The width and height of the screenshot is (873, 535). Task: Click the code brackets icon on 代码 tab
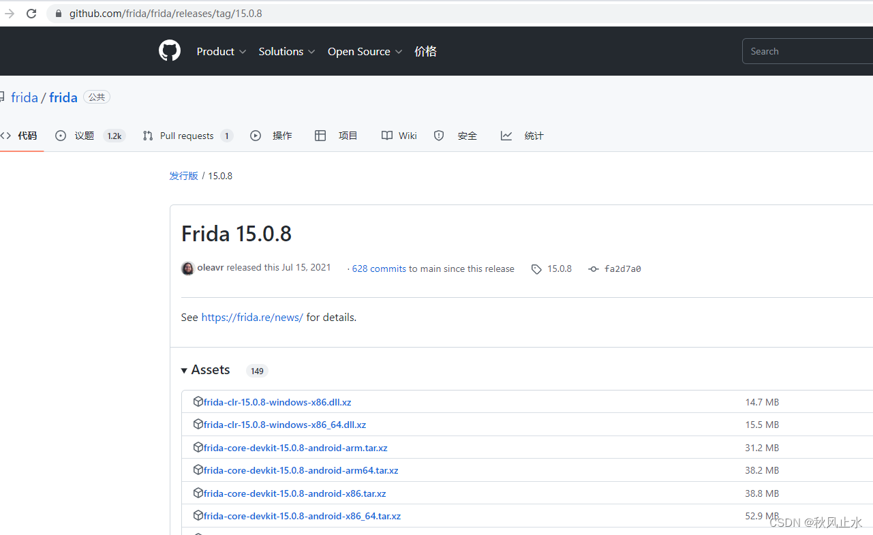pyautogui.click(x=5, y=136)
